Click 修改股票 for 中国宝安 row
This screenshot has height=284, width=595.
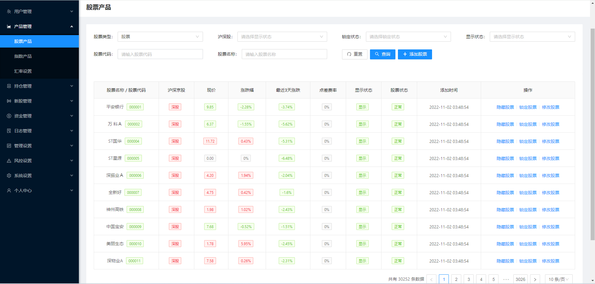click(x=550, y=227)
